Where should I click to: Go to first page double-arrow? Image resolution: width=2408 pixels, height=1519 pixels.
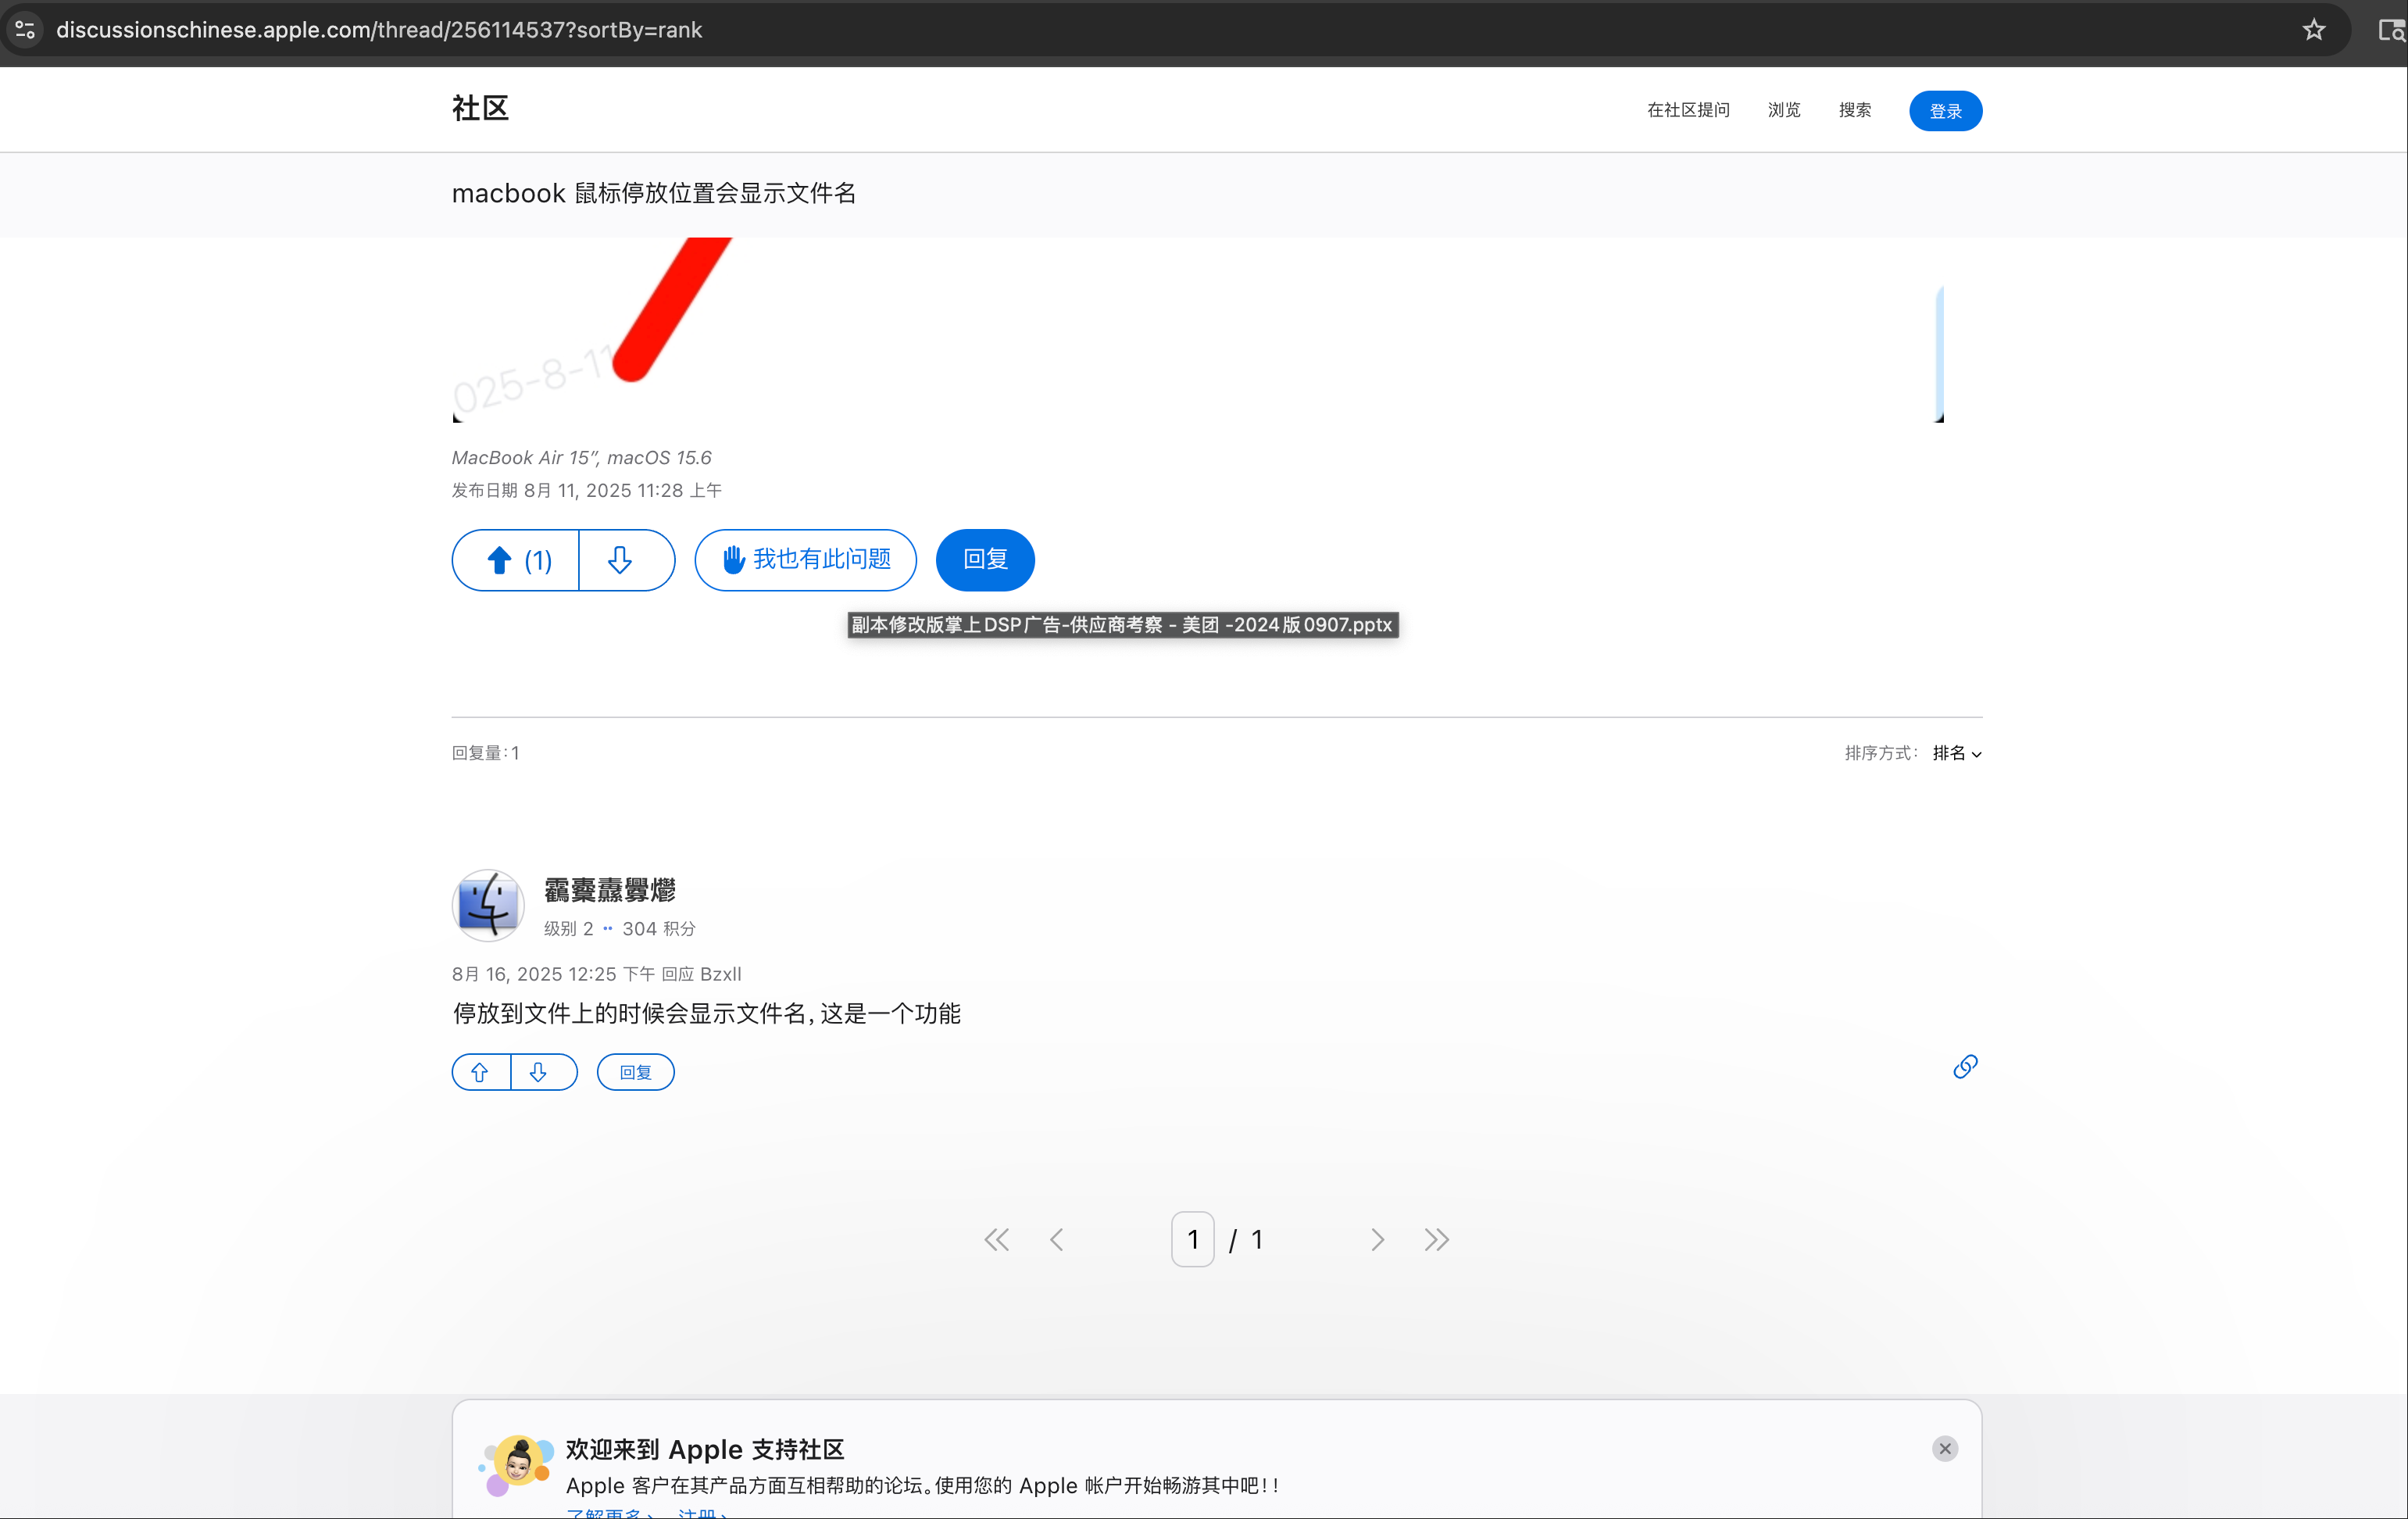pyautogui.click(x=996, y=1240)
